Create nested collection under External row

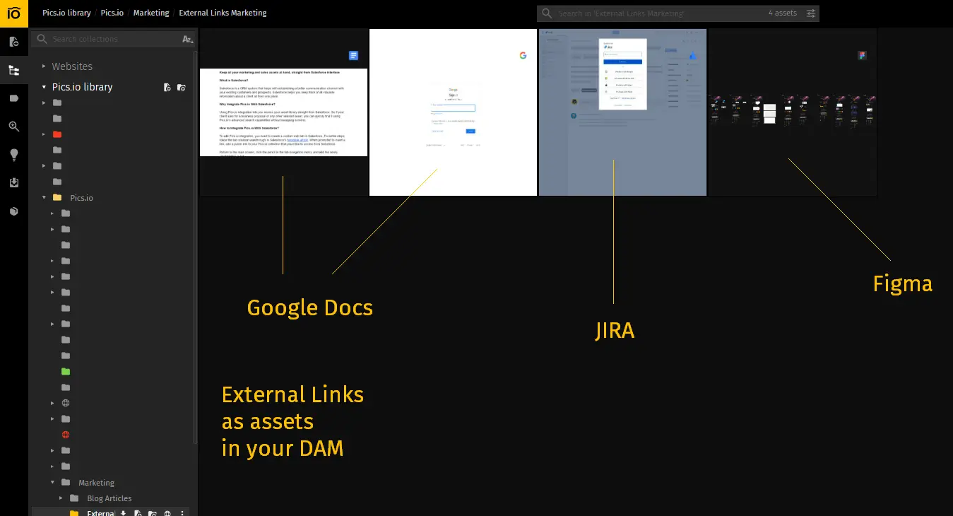(x=153, y=513)
